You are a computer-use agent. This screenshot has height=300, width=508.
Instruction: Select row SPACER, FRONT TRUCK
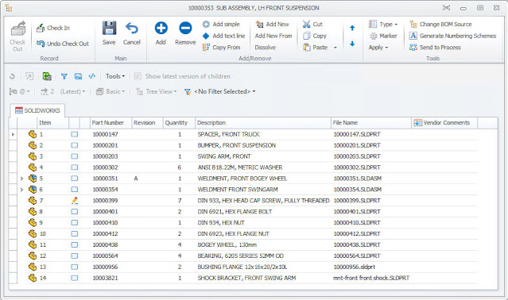click(x=228, y=134)
